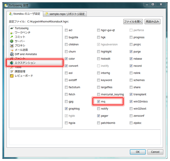Click the green commit arrow icon beside コミット

point(12,37)
